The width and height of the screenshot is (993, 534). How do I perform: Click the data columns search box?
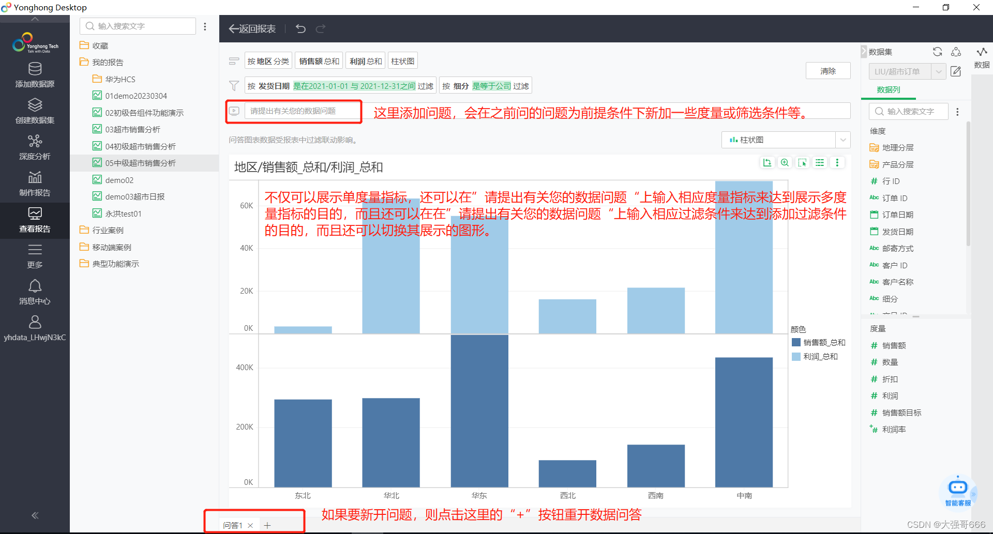coord(909,112)
